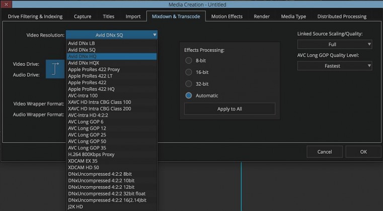This screenshot has height=211, width=383.
Task: Open the Drive Filtering & Indexing tab
Action: pos(35,17)
